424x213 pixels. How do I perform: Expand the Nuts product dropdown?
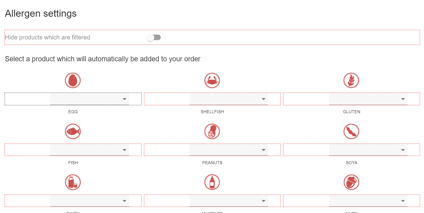(x=368, y=201)
